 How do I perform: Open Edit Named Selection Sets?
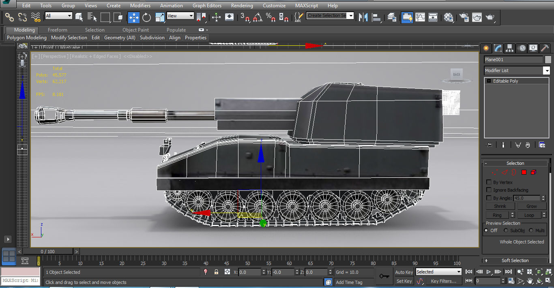click(x=298, y=17)
